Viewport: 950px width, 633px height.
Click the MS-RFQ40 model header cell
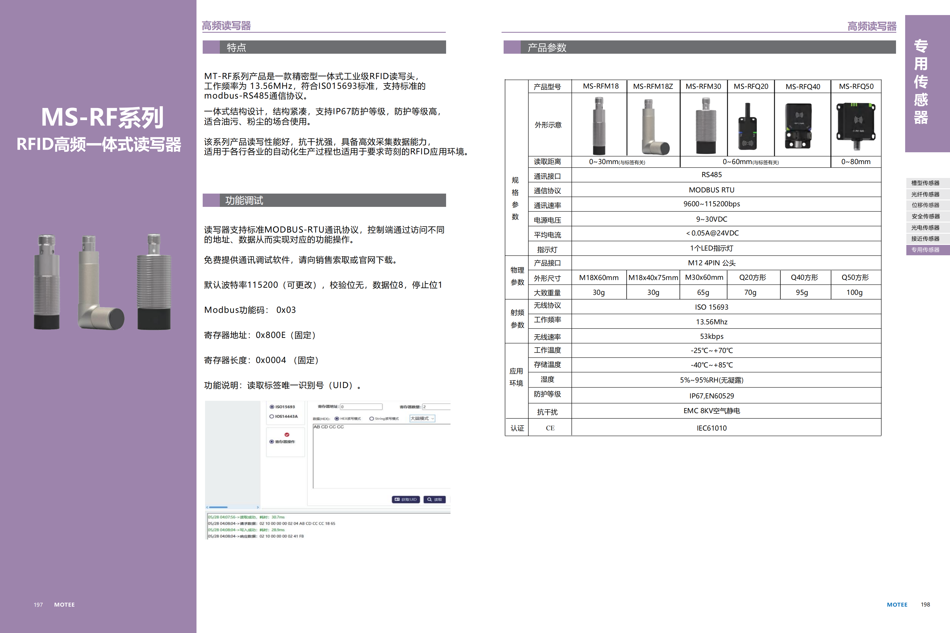[803, 86]
